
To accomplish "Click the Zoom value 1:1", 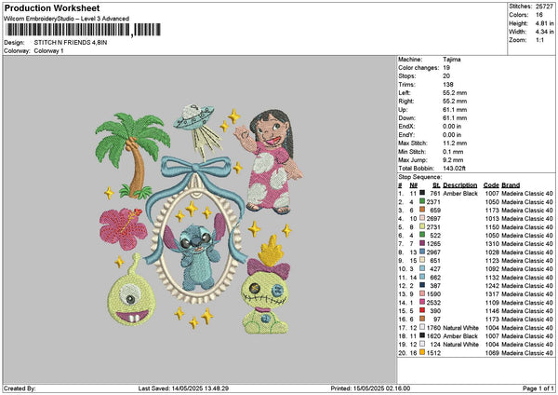I will 539,40.
